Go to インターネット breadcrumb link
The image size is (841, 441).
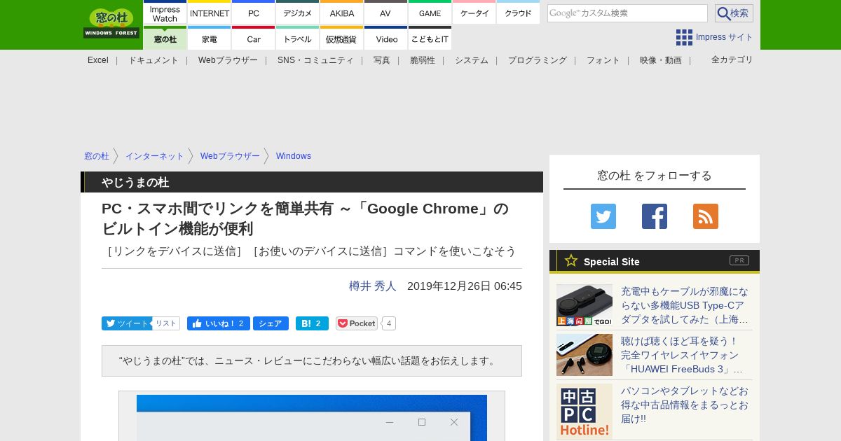click(x=155, y=156)
